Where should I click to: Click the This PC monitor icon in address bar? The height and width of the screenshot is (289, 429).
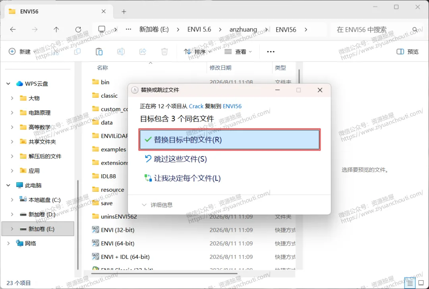click(x=102, y=29)
